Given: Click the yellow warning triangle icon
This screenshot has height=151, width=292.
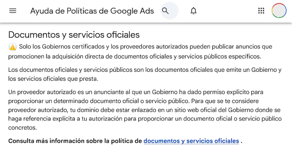Looking at the screenshot, I should point(13,47).
